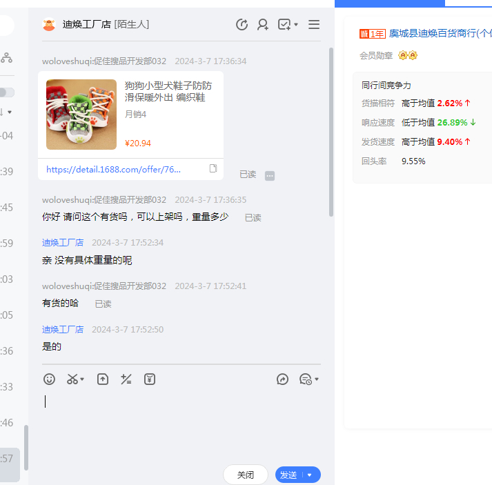The image size is (492, 485).
Task: Click the checkbox-plus task icon
Action: [x=284, y=24]
